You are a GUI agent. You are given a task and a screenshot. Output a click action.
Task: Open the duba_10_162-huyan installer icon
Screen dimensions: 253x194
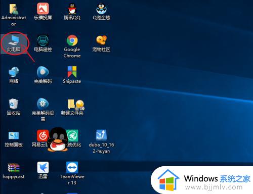101,135
